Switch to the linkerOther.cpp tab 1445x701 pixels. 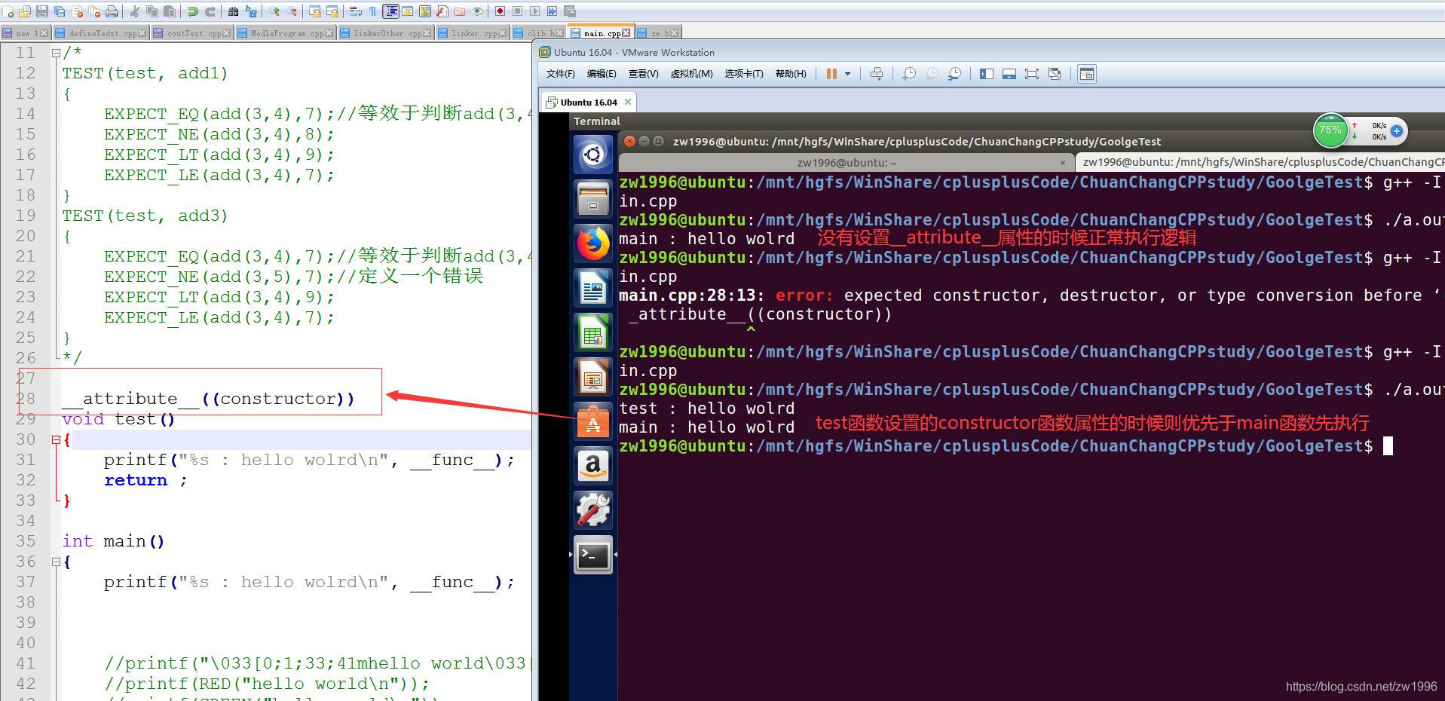(384, 33)
